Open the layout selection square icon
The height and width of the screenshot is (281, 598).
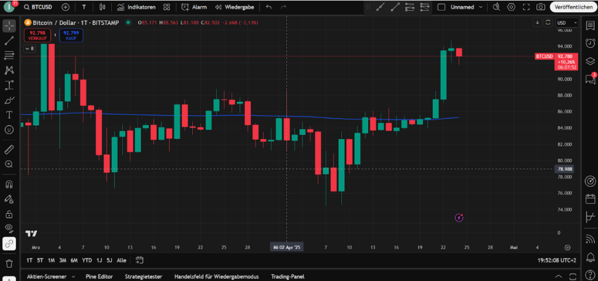(441, 7)
